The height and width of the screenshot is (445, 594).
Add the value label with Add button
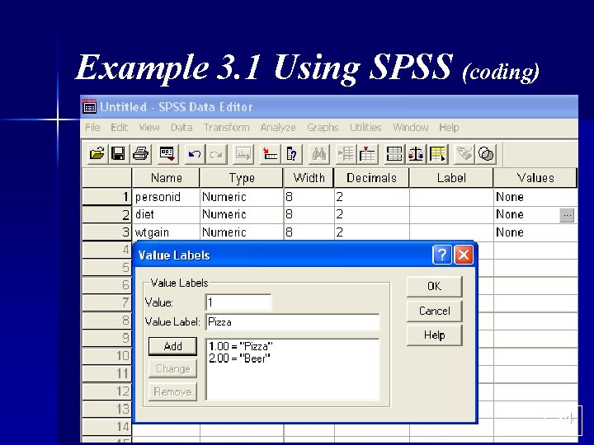(172, 346)
